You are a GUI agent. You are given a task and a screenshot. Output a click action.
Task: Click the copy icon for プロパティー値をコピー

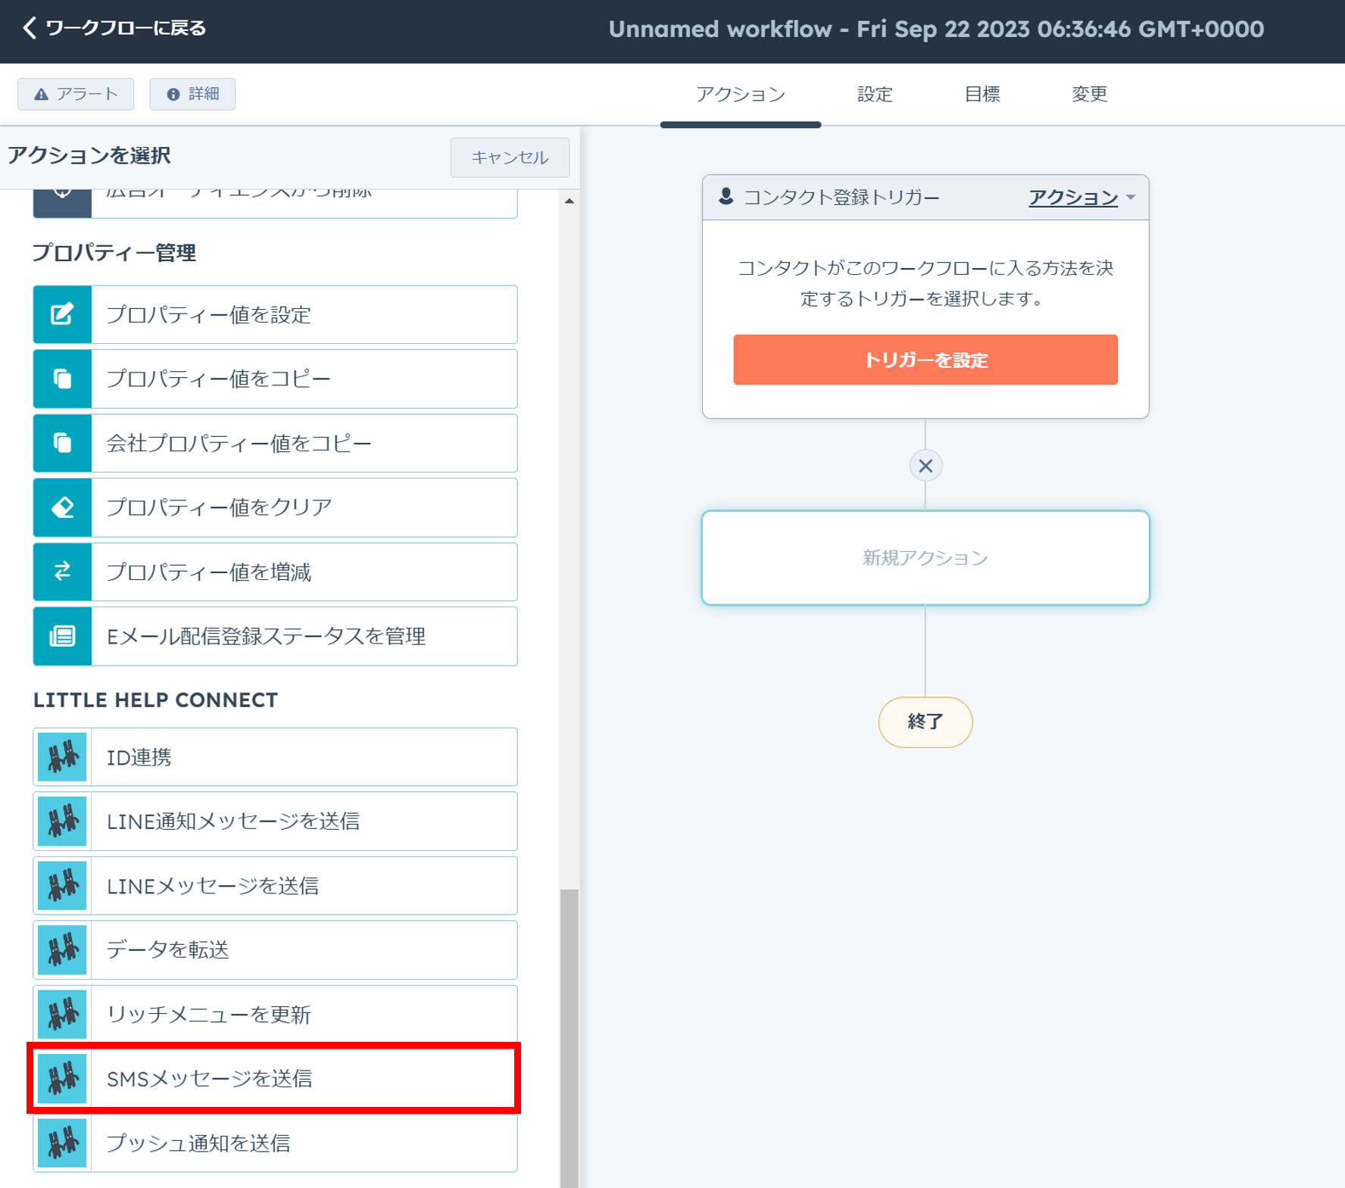[x=62, y=379]
